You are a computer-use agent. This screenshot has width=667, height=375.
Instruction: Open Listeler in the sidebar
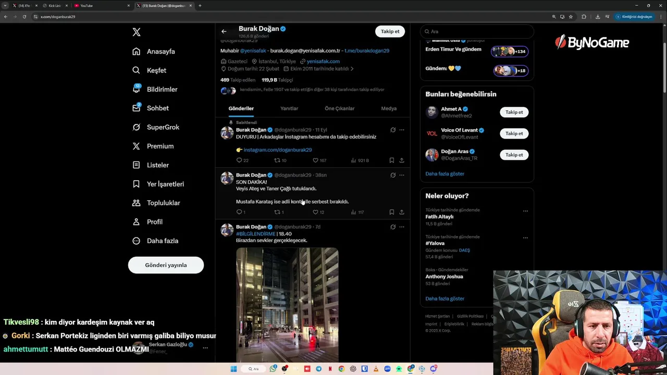(151, 165)
